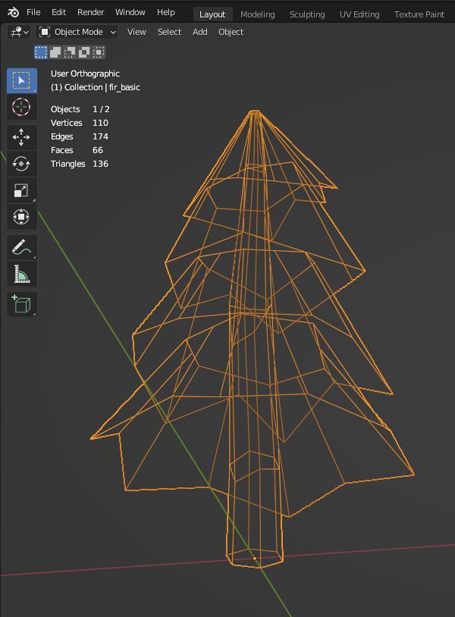Switch to the Sculpting workspace tab

307,14
